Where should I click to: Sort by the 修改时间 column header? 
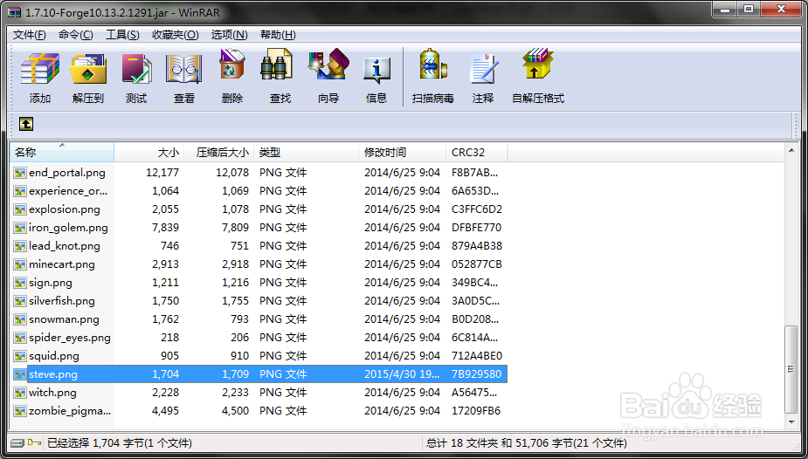click(403, 153)
